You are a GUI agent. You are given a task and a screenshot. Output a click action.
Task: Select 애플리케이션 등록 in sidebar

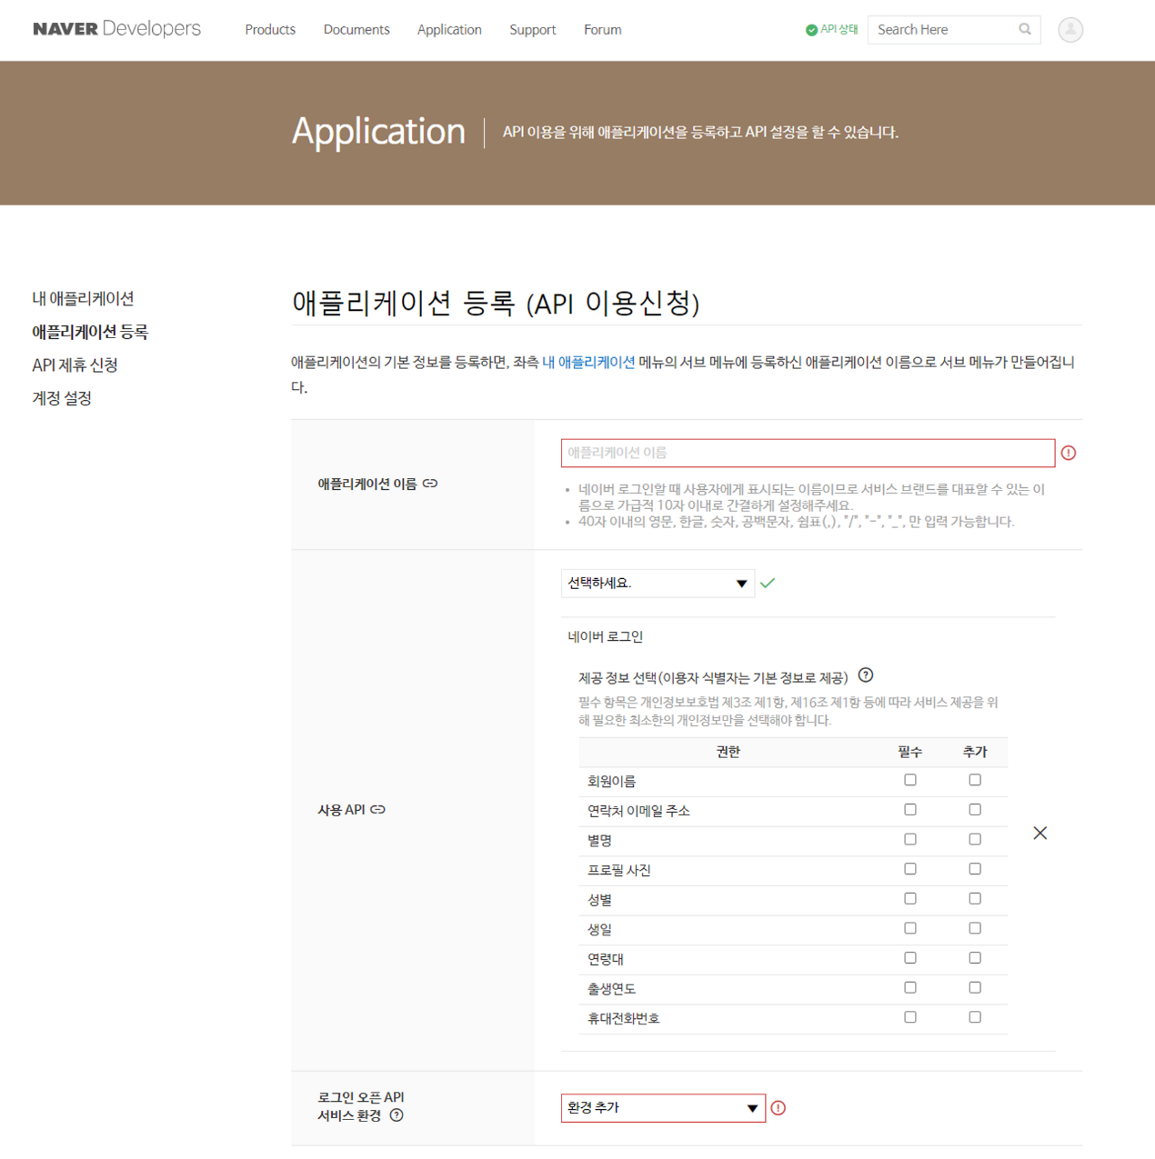[90, 332]
